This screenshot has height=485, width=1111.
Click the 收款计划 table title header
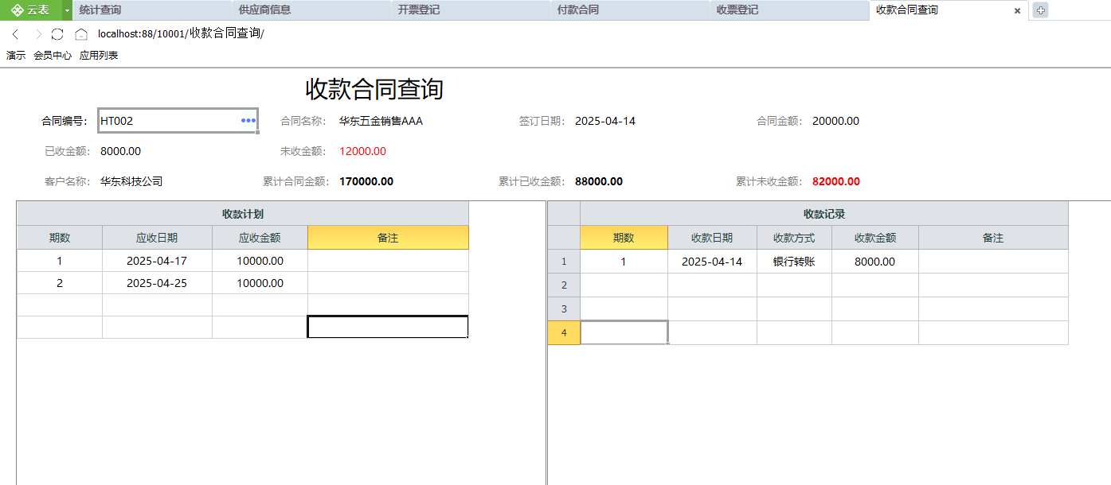(243, 214)
